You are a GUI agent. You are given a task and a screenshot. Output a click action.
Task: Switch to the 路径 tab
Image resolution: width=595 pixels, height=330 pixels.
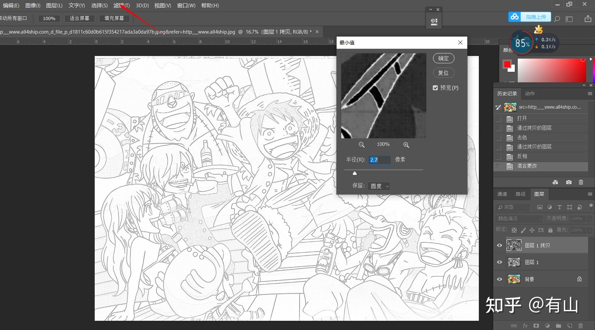521,194
